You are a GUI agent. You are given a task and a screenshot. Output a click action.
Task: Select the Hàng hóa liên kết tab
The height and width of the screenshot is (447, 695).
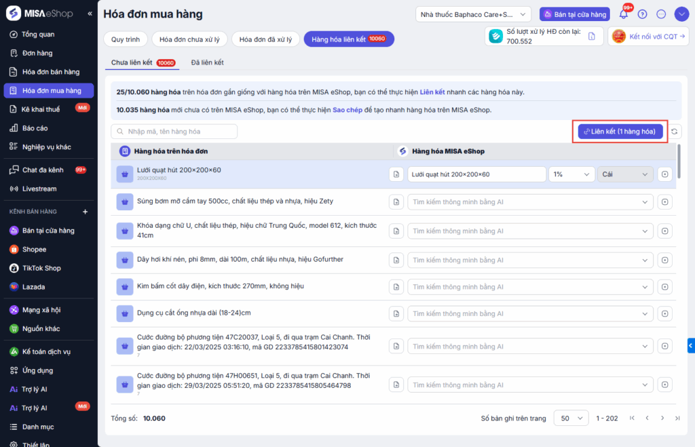349,39
